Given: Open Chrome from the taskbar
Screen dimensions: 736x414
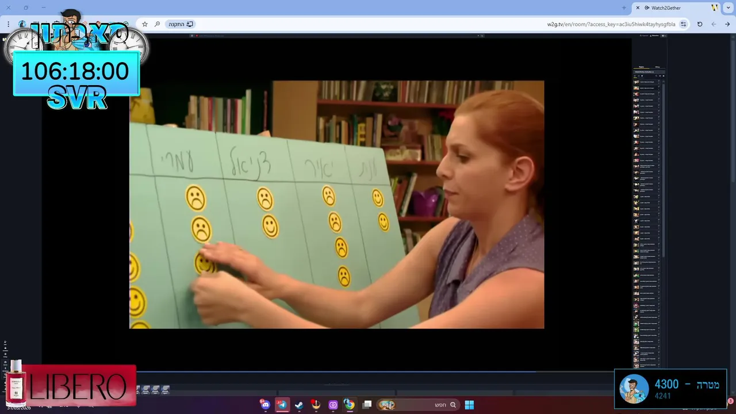Looking at the screenshot, I should [350, 405].
